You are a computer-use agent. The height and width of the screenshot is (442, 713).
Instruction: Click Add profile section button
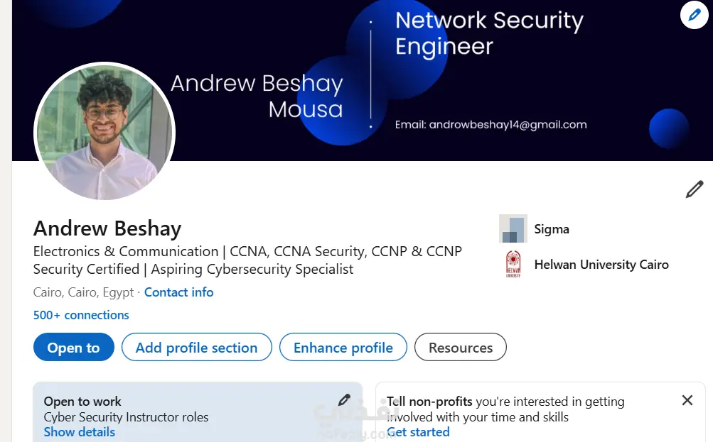pyautogui.click(x=196, y=348)
